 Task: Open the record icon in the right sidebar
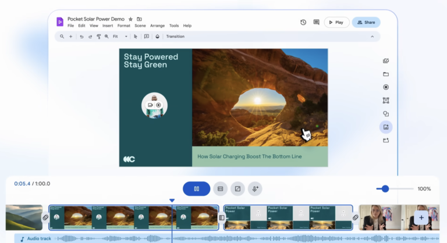[x=386, y=87]
